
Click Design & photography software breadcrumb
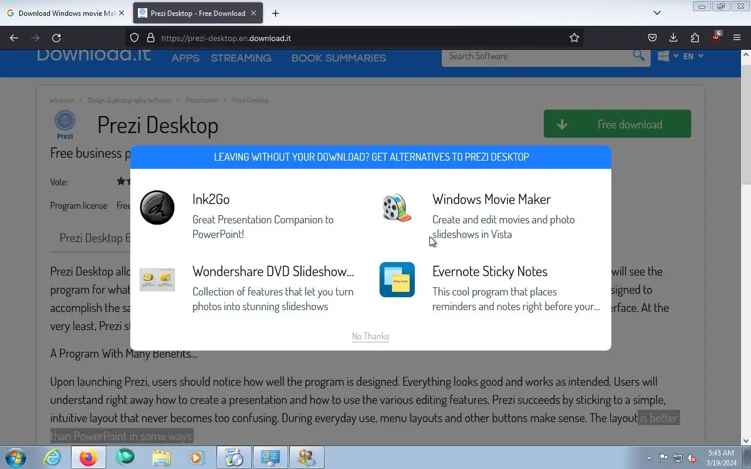pos(130,100)
